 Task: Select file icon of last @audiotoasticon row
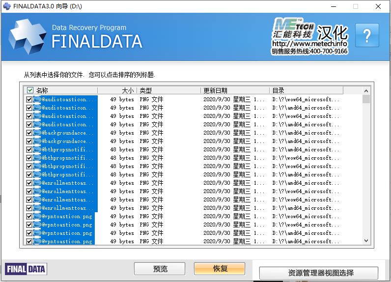[37, 124]
